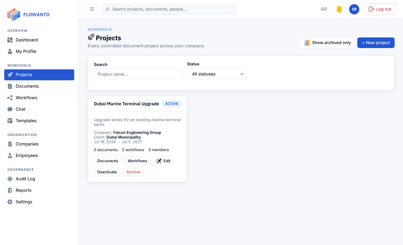Click the Documents file icon
Image resolution: width=403 pixels, height=245 pixels.
coord(10,86)
